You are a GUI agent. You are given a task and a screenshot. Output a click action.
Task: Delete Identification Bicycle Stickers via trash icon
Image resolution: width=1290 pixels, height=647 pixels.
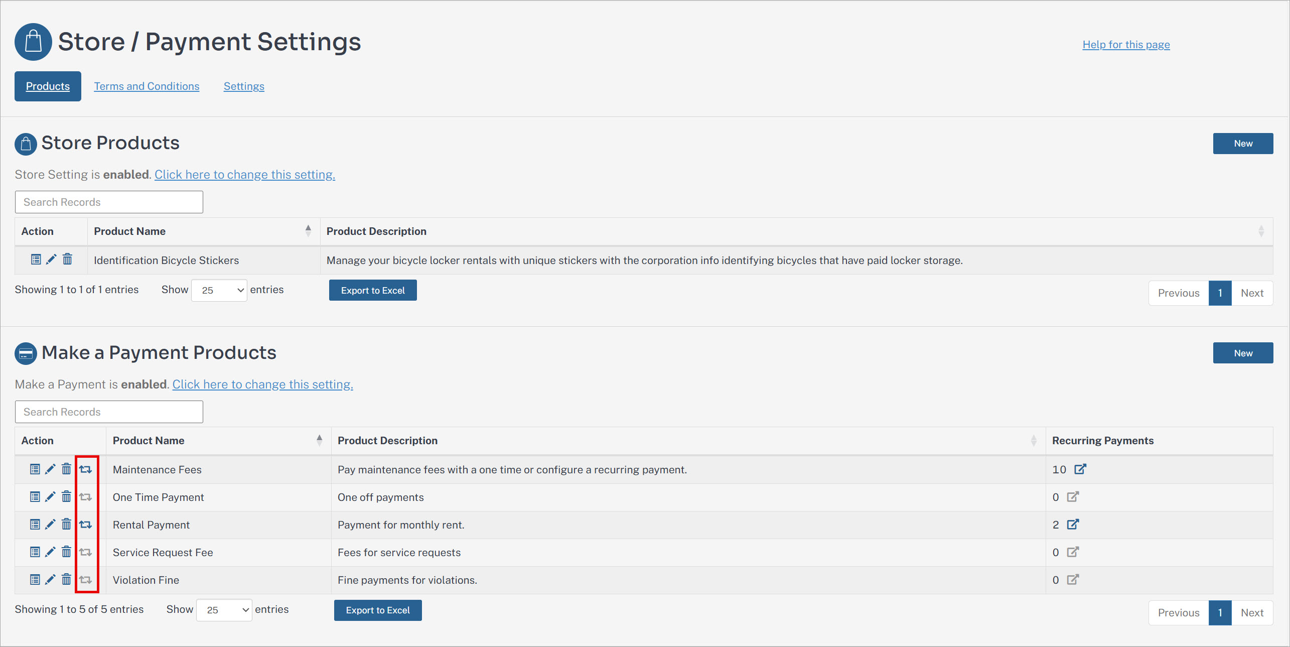(67, 260)
